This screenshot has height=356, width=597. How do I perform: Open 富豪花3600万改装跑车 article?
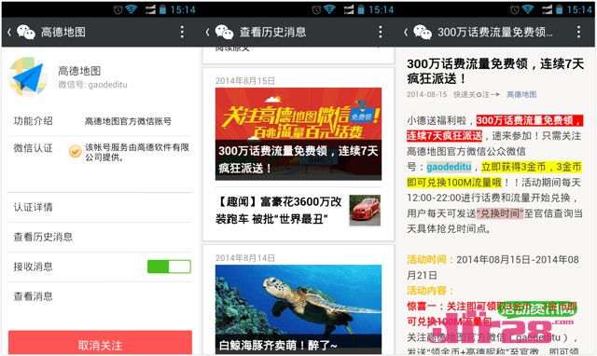tap(279, 211)
